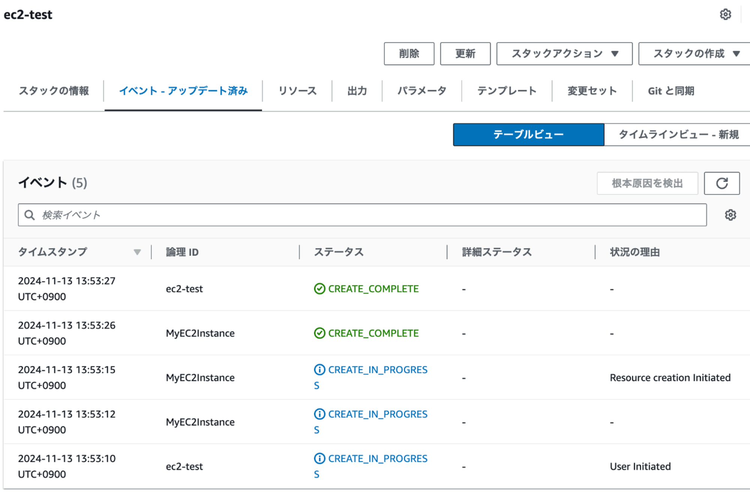
Task: Open スタックアクション dropdown
Action: (564, 54)
